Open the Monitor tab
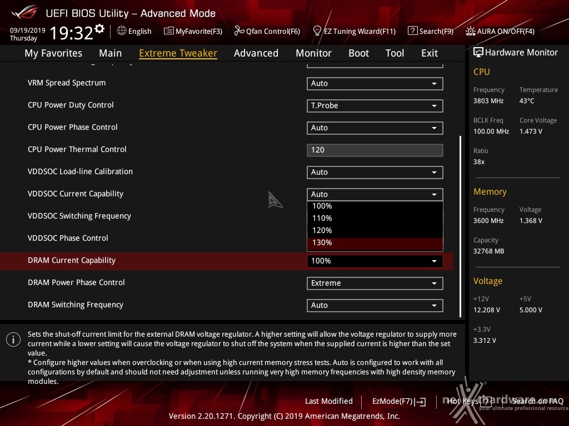 click(313, 53)
